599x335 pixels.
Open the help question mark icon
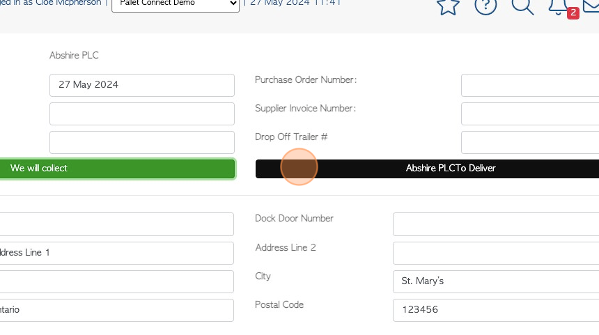[x=485, y=6]
